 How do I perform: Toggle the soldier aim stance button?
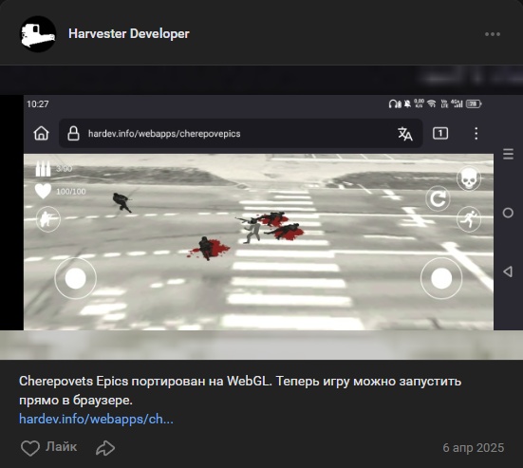[48, 219]
